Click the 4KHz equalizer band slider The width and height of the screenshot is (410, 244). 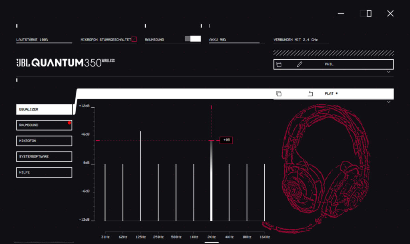229,192
